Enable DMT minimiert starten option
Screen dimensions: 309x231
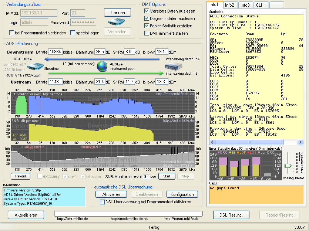pos(147,33)
